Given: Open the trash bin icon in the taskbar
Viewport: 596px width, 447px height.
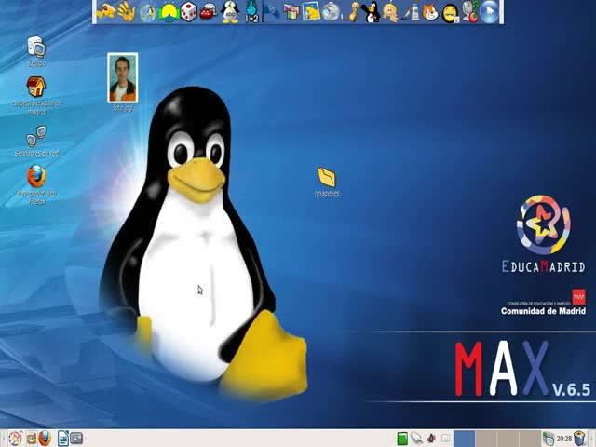Looking at the screenshot, I should [579, 439].
